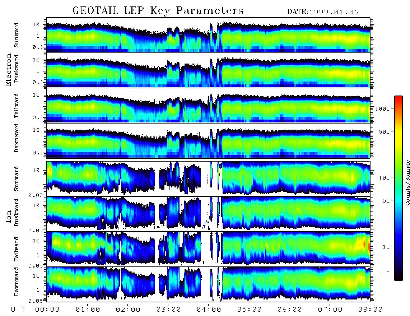
Task: Click the 50 color scale label
Action: pyautogui.click(x=386, y=201)
